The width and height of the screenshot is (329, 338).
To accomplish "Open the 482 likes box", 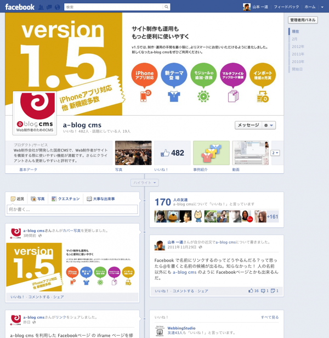I will (x=172, y=153).
